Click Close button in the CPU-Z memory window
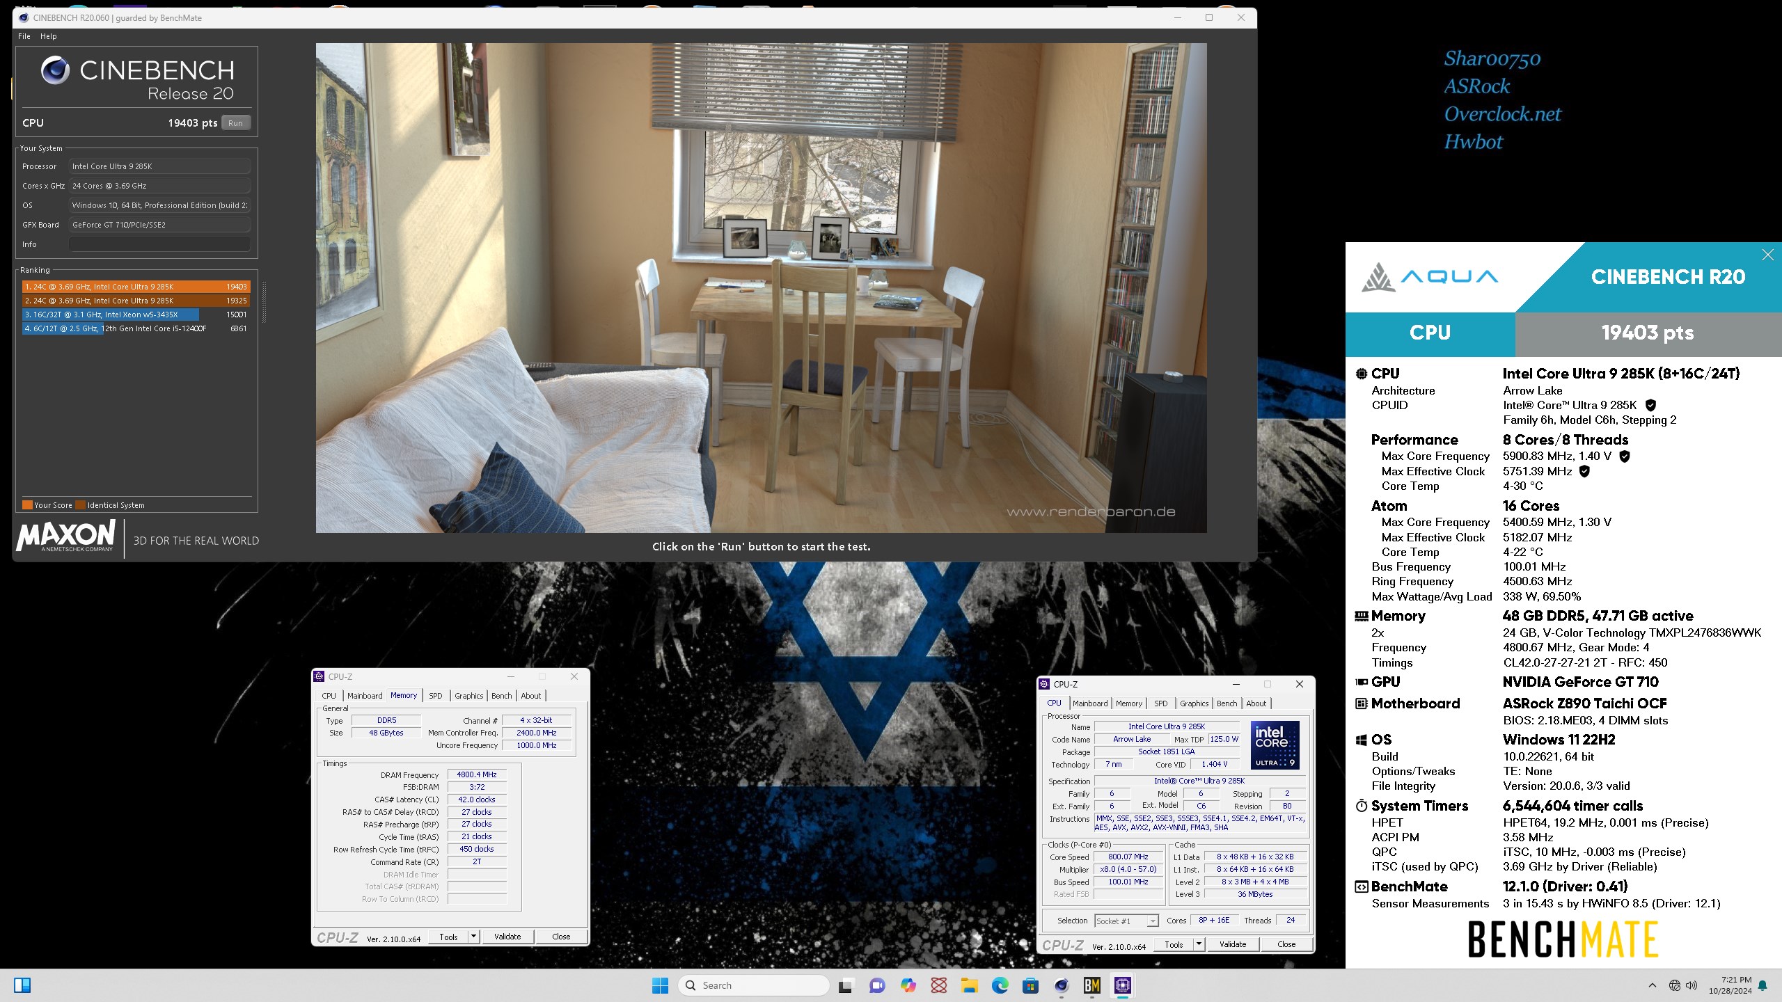Screen dimensions: 1782x1002 point(561,937)
